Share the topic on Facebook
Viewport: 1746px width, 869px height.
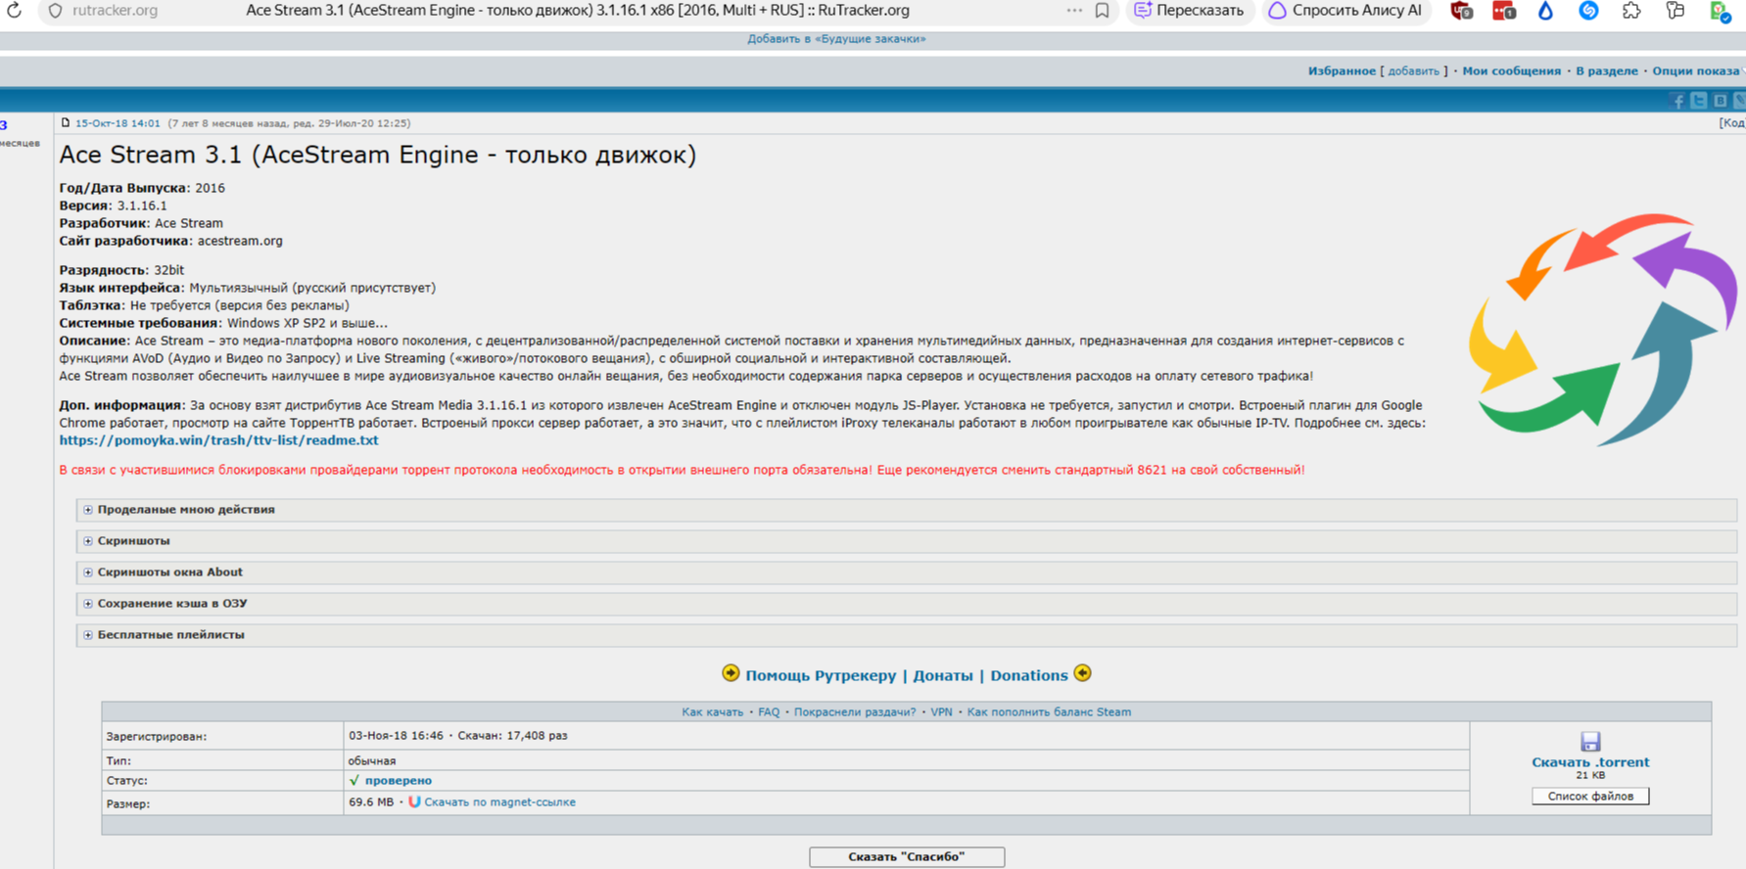point(1677,101)
